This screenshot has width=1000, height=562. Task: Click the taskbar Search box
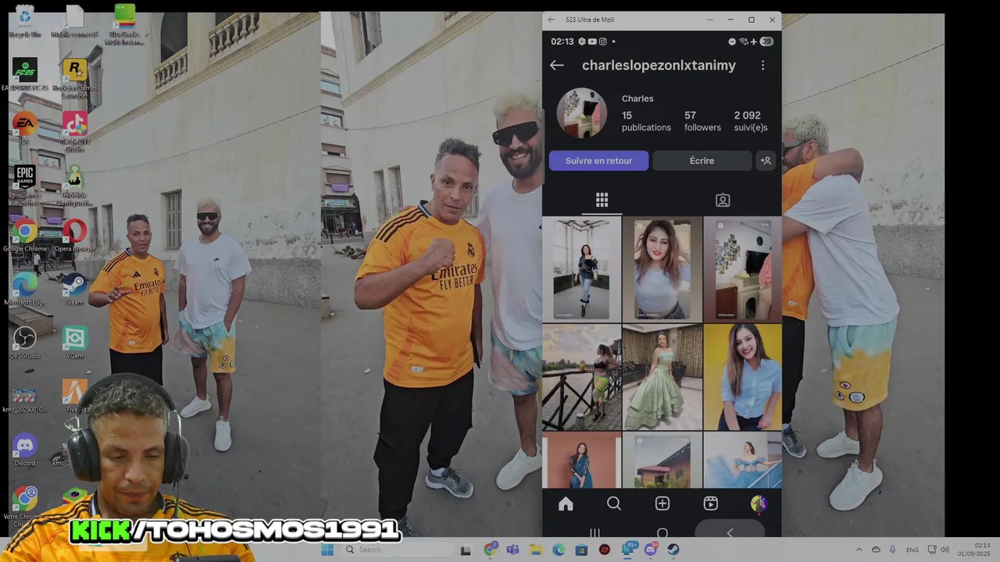[396, 550]
